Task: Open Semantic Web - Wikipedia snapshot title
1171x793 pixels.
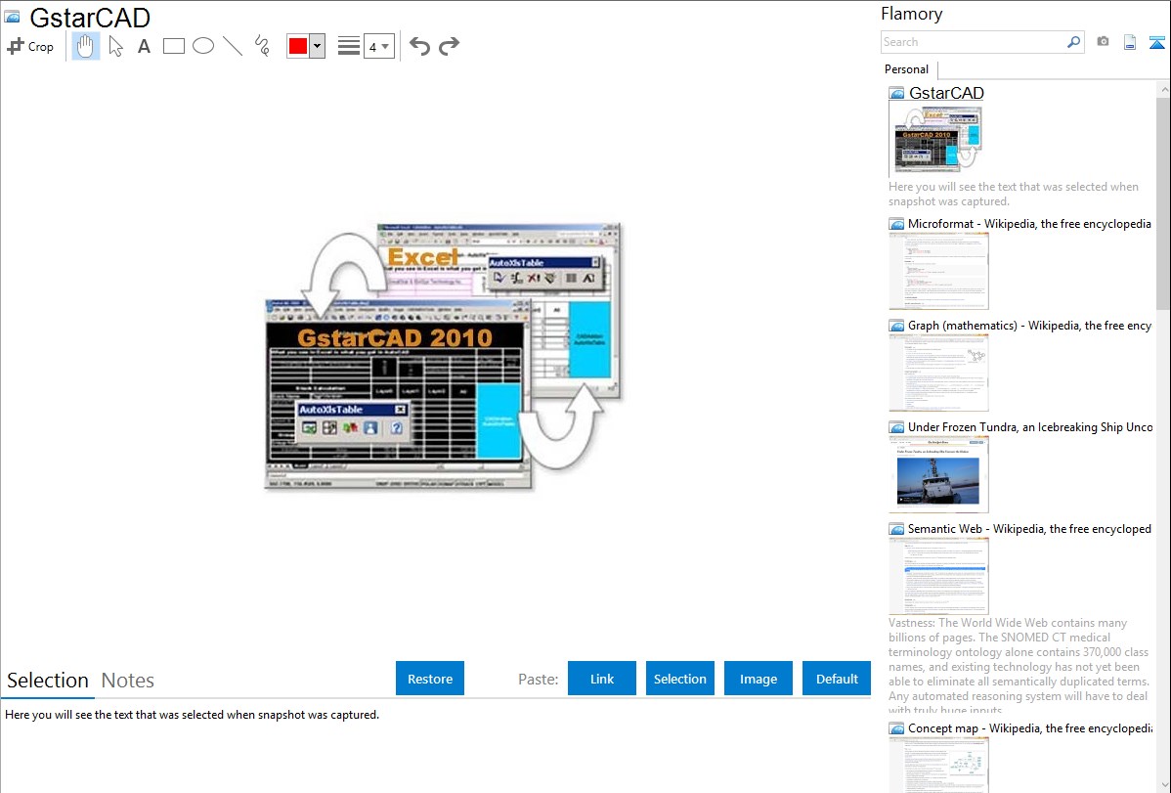Action: pos(1029,528)
